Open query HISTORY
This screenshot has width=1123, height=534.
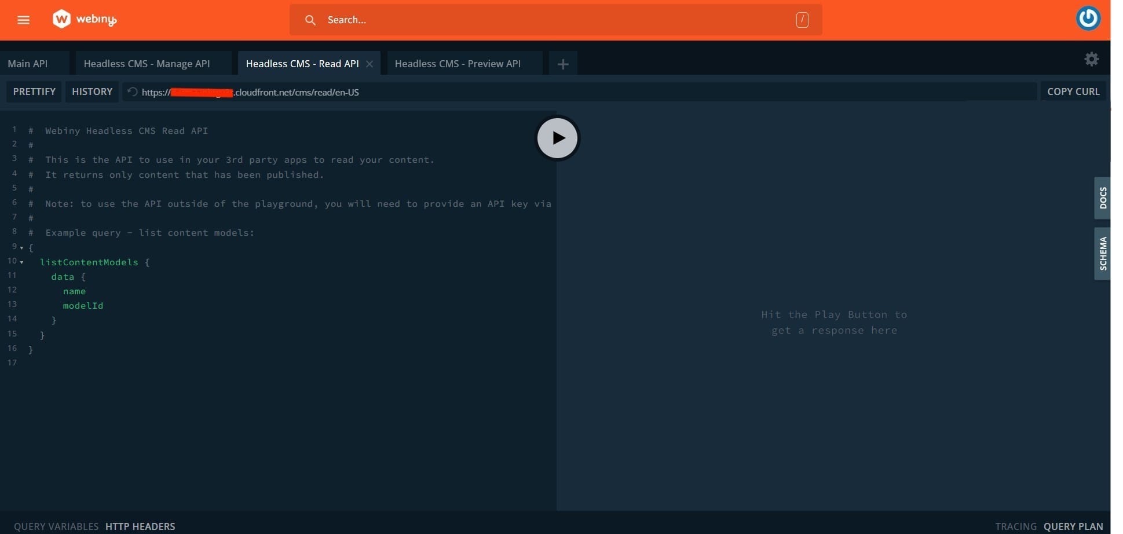pos(92,92)
